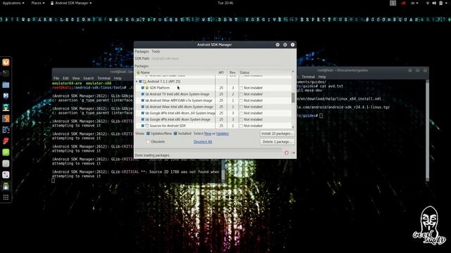Open the Places dropdown in top bar

pyautogui.click(x=37, y=3)
